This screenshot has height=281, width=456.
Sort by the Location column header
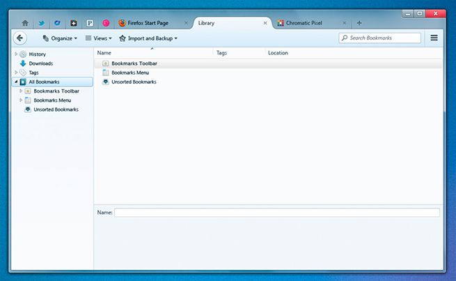(x=354, y=53)
